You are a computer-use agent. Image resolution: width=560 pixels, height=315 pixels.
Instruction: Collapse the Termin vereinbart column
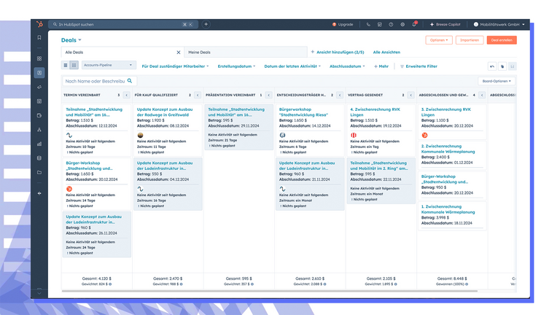tap(127, 95)
